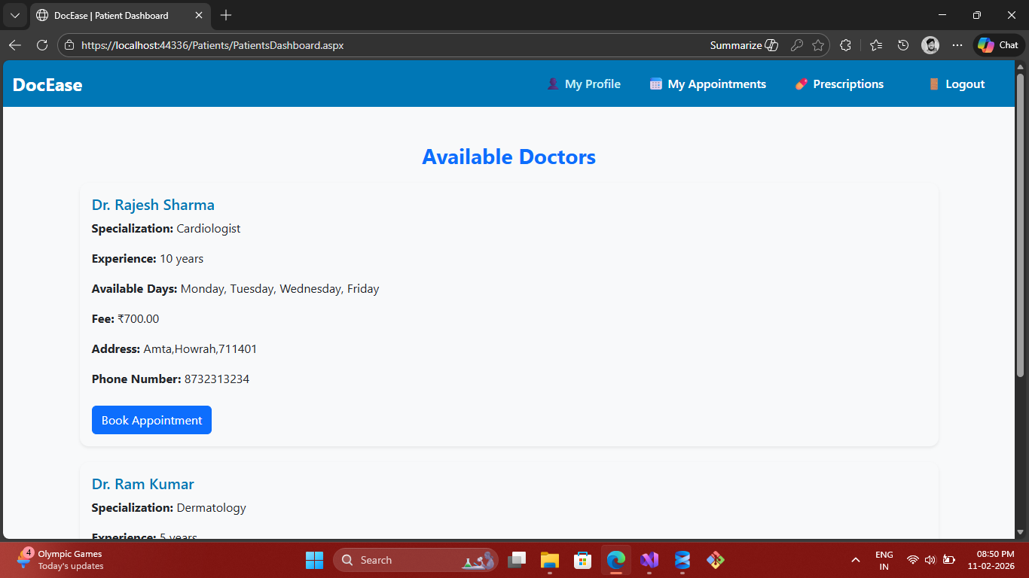Open browser Extensions puzzle icon
Viewport: 1029px width, 578px height.
click(845, 45)
